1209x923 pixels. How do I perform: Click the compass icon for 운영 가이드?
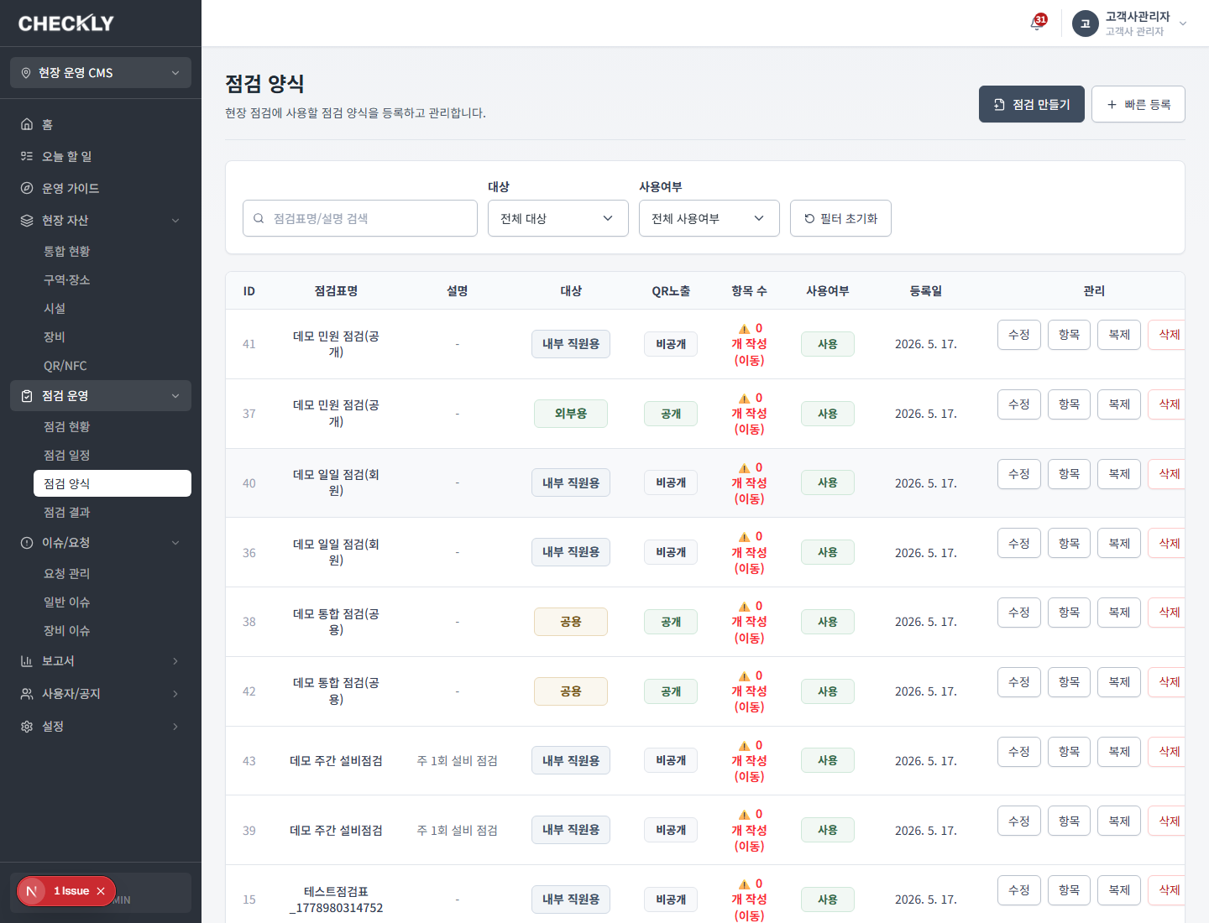[x=27, y=188]
